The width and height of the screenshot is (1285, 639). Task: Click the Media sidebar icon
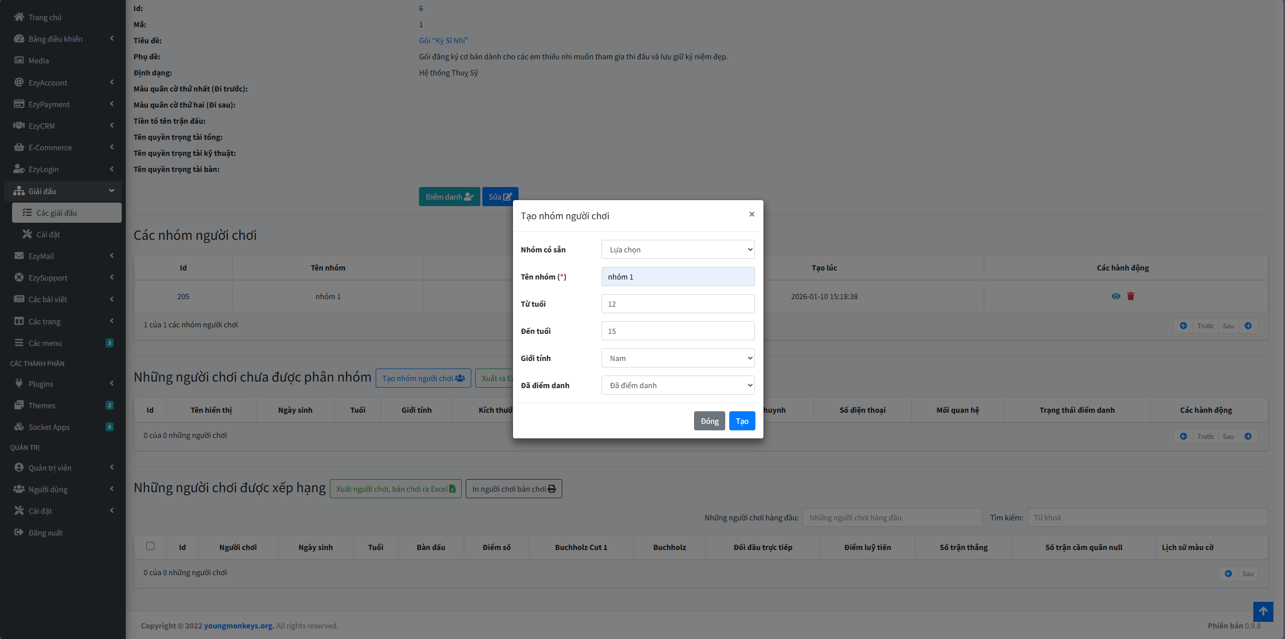[19, 60]
